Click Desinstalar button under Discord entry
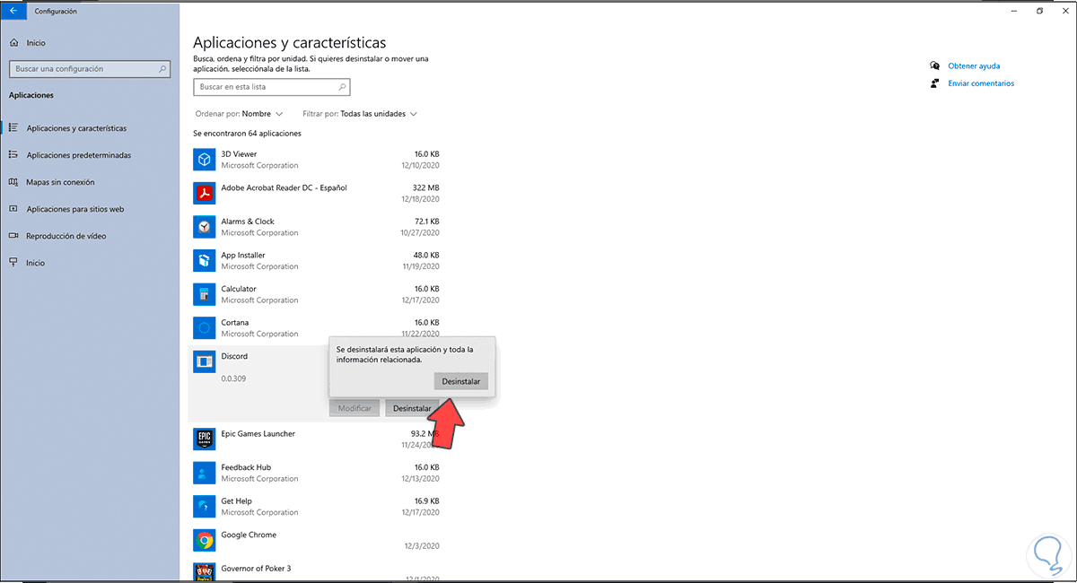 412,408
